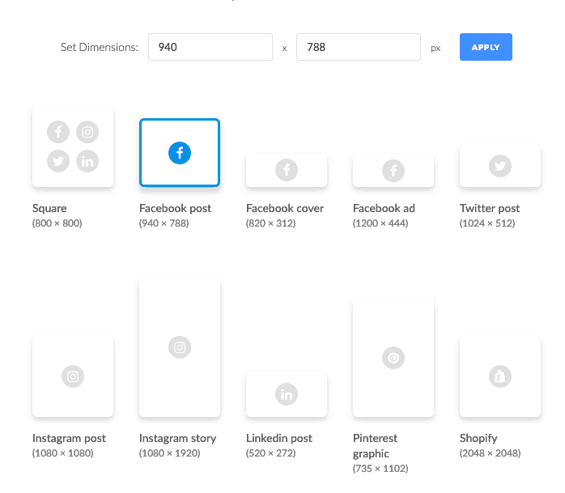Click the '(1080 × 1080)' size text
565x493 pixels.
pos(62,453)
